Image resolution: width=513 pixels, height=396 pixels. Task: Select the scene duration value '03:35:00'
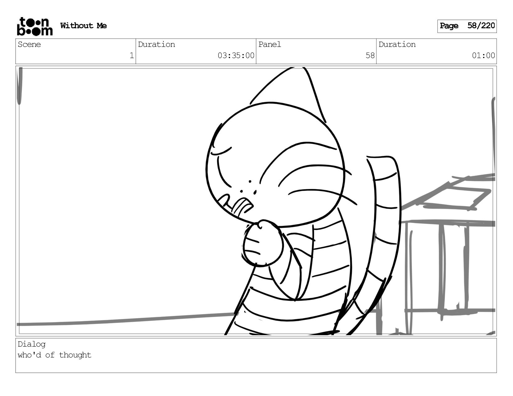click(236, 56)
